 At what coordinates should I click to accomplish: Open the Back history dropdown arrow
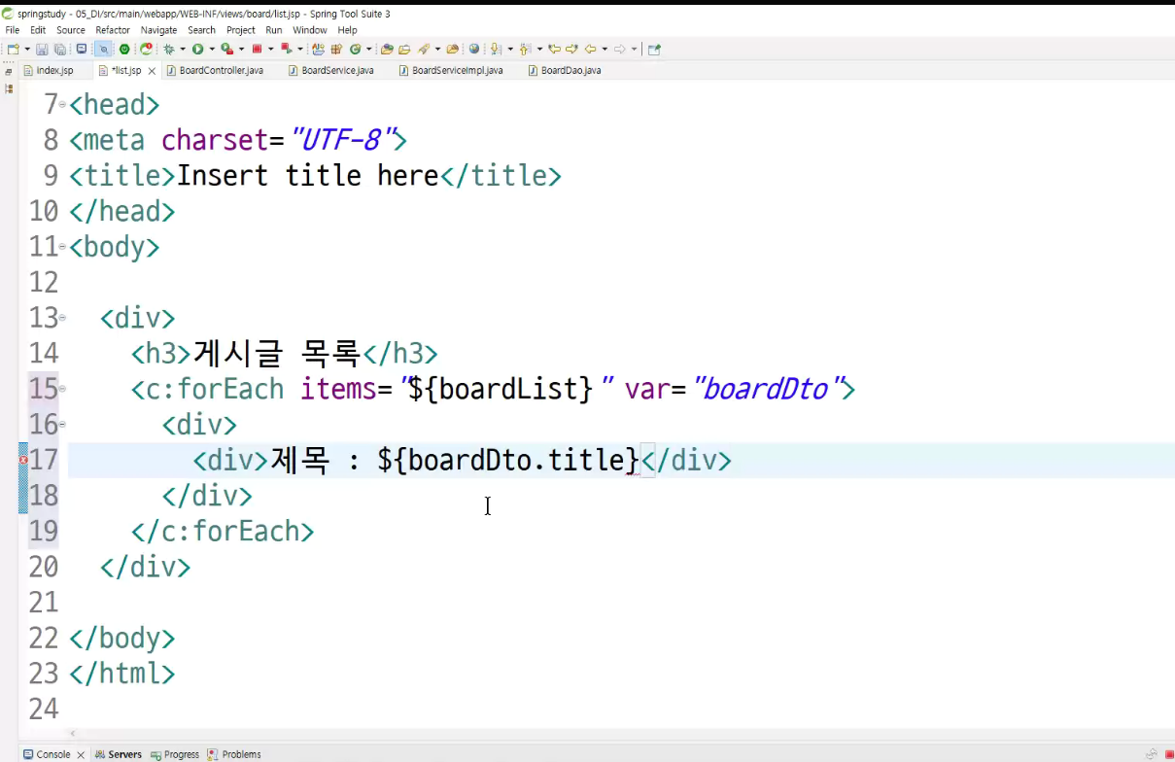[605, 49]
